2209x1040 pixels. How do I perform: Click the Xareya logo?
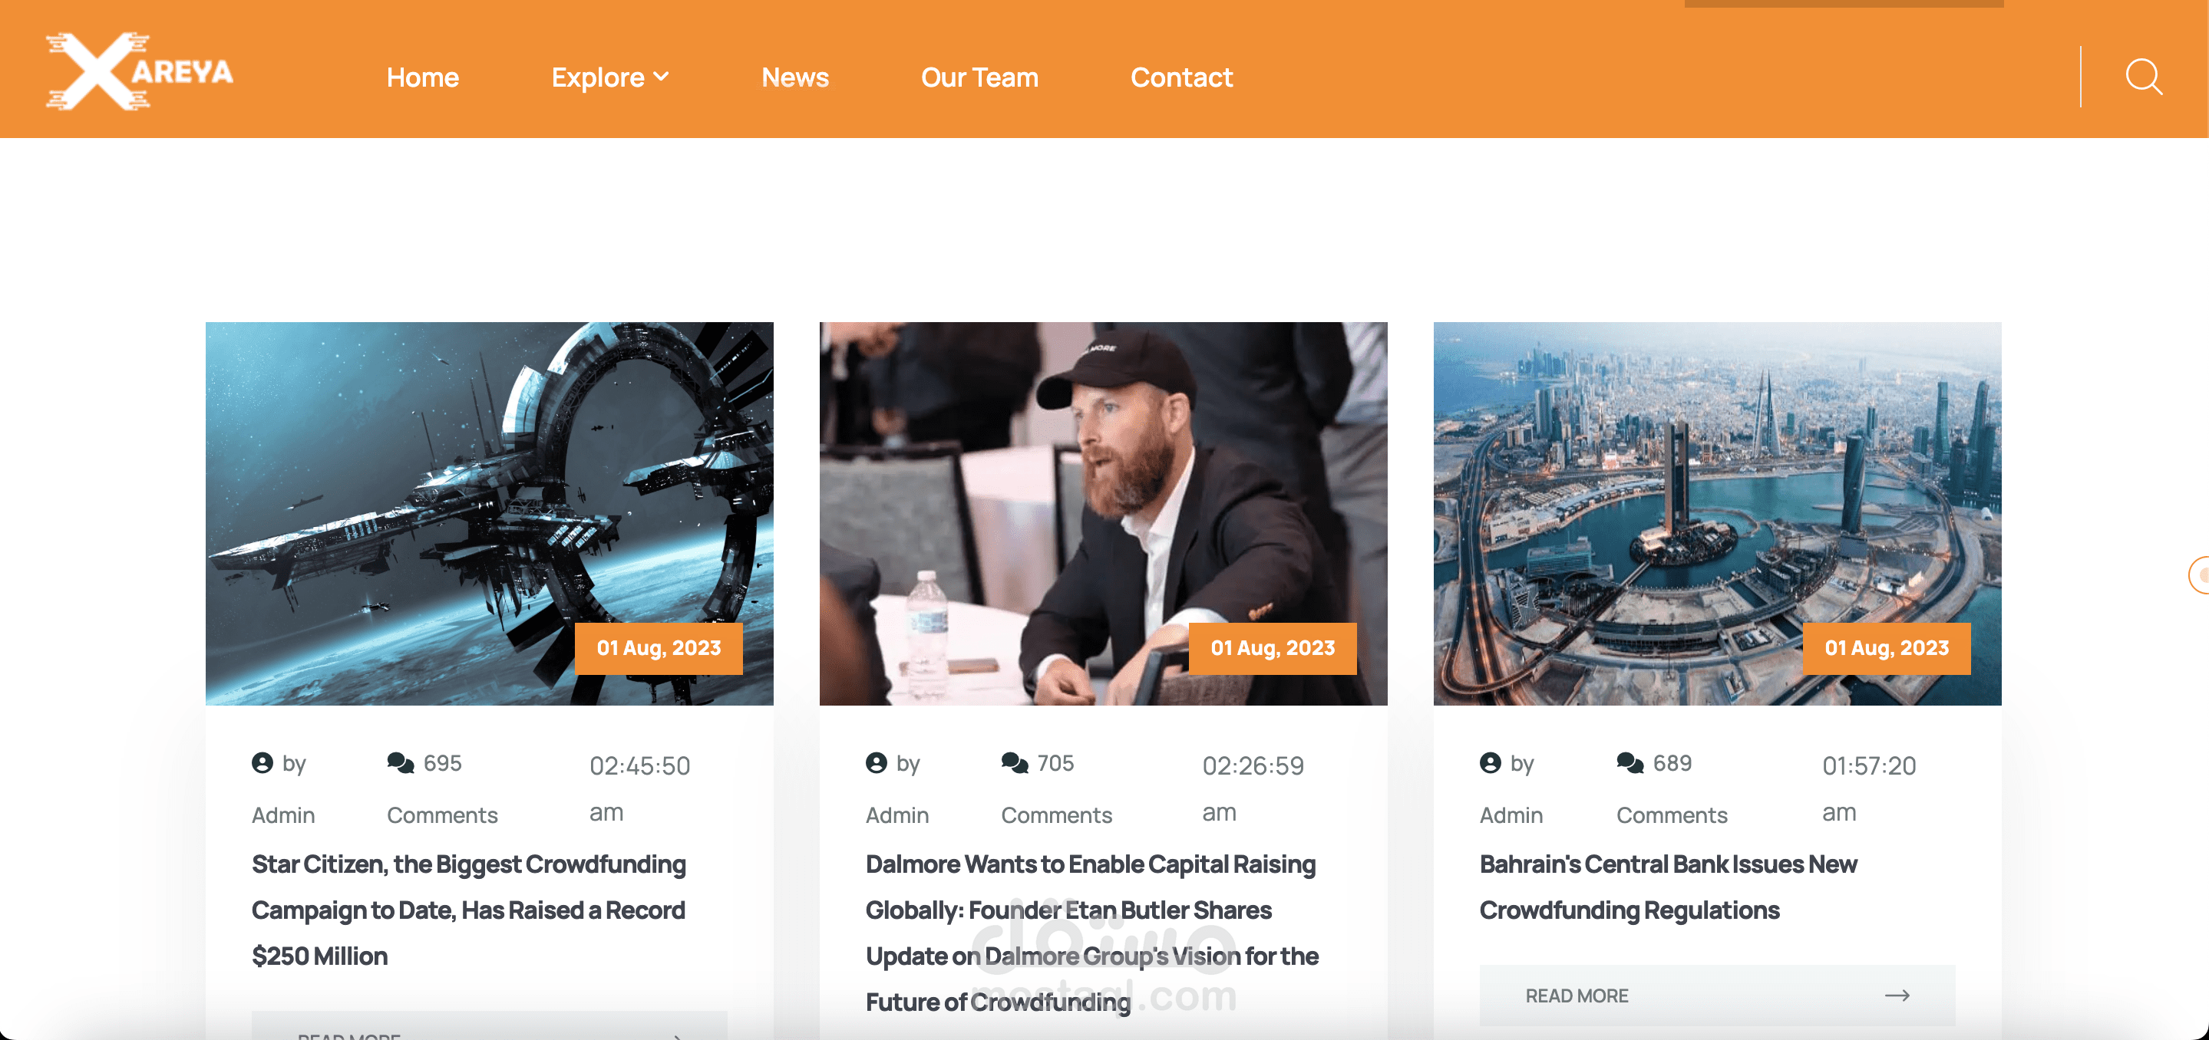(139, 71)
